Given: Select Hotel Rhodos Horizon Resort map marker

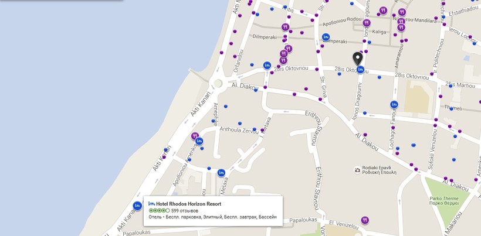Looking at the screenshot, I should 137,206.
